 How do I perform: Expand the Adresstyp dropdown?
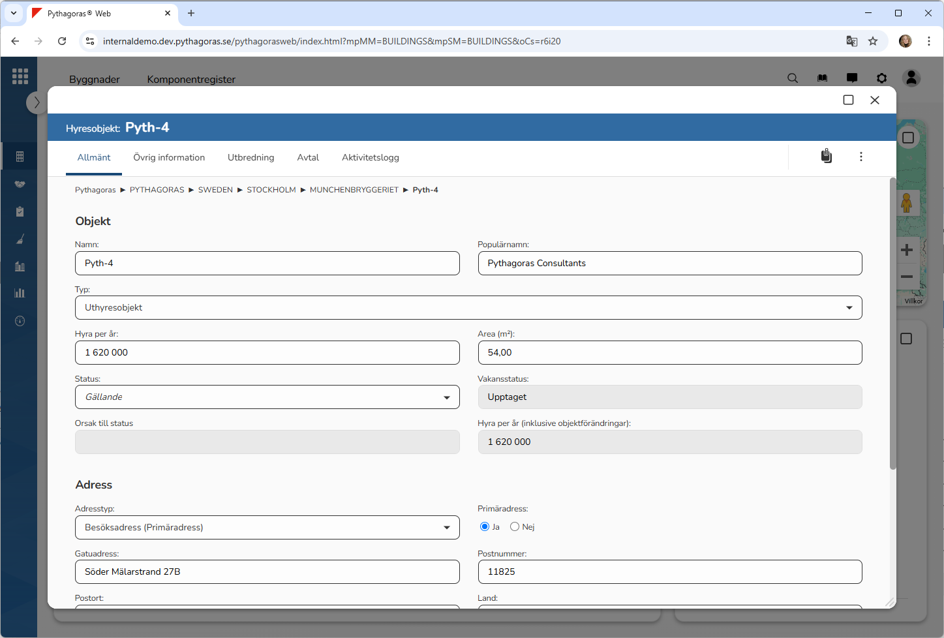click(x=267, y=528)
